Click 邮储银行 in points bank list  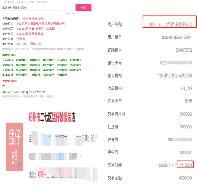coord(35,70)
